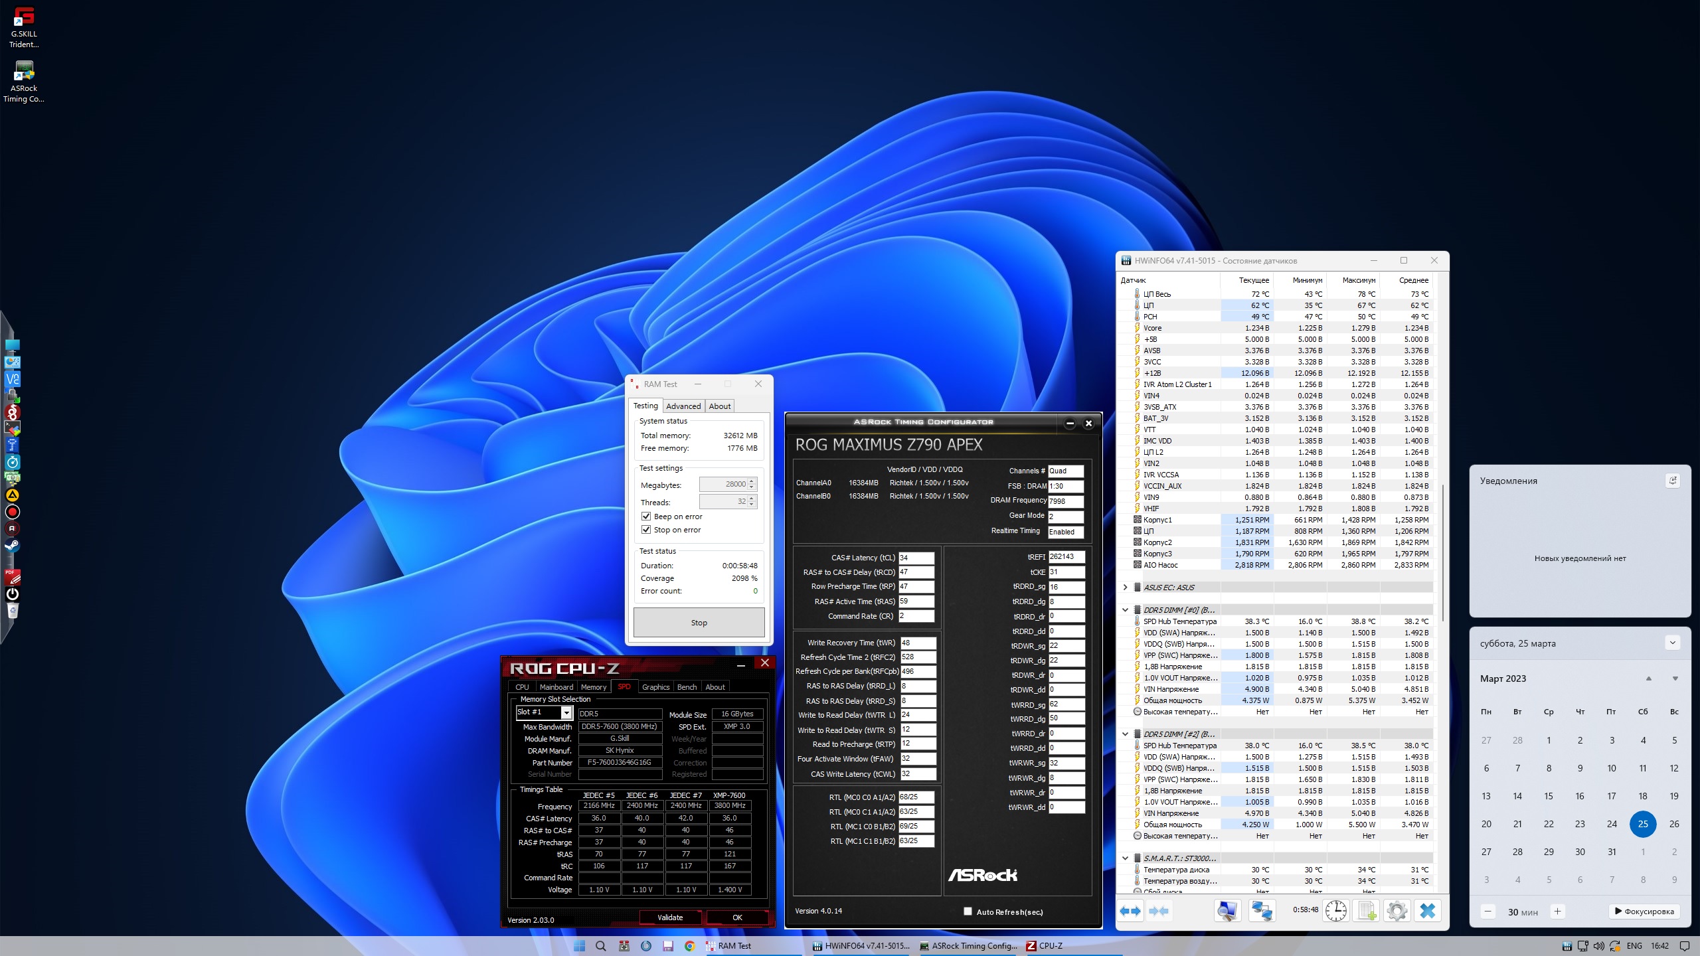Click Validate button in CPU-Z

(669, 917)
